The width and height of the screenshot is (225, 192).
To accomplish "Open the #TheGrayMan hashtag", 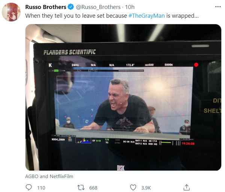I will [147, 16].
